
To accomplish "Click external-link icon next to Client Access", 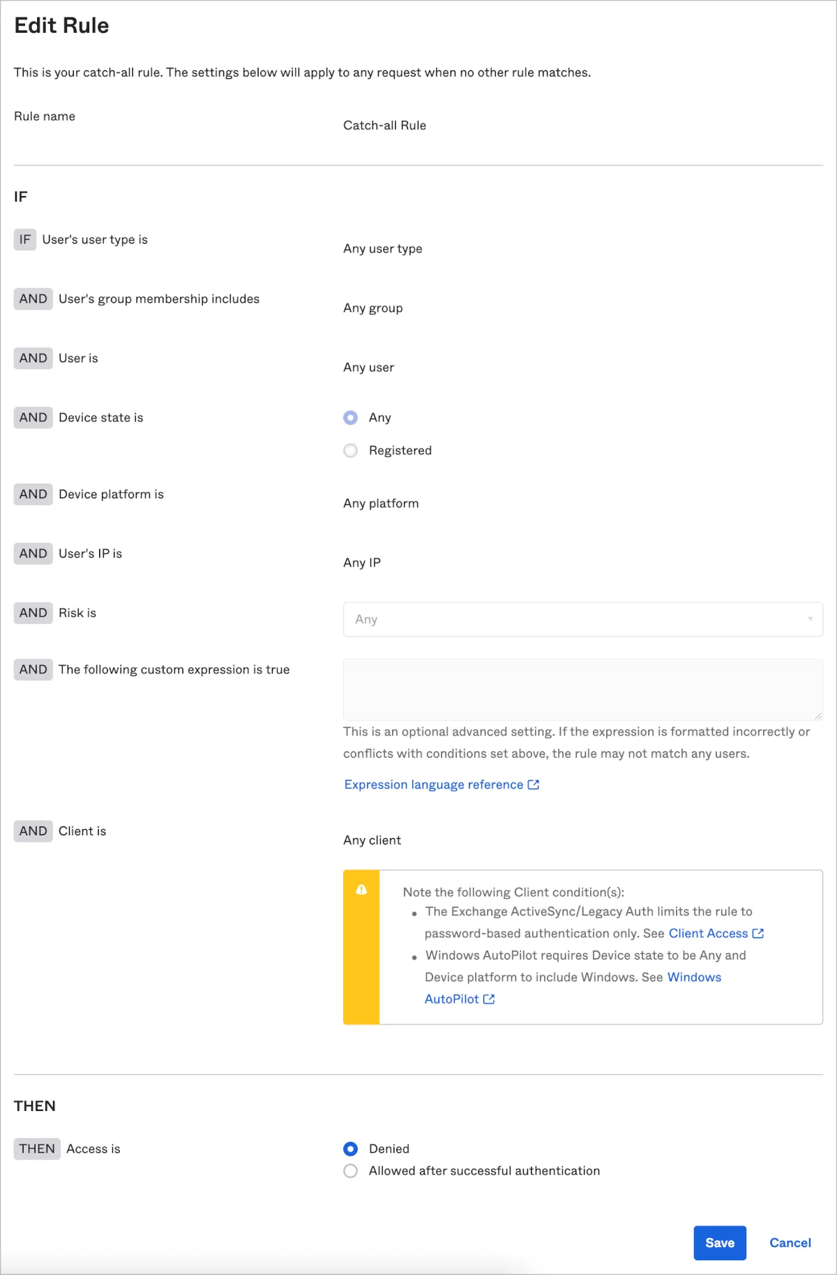I will (x=758, y=933).
